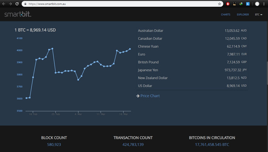The width and height of the screenshot is (268, 152).
Task: Click the padlock site security icon
Action: coord(25,4)
